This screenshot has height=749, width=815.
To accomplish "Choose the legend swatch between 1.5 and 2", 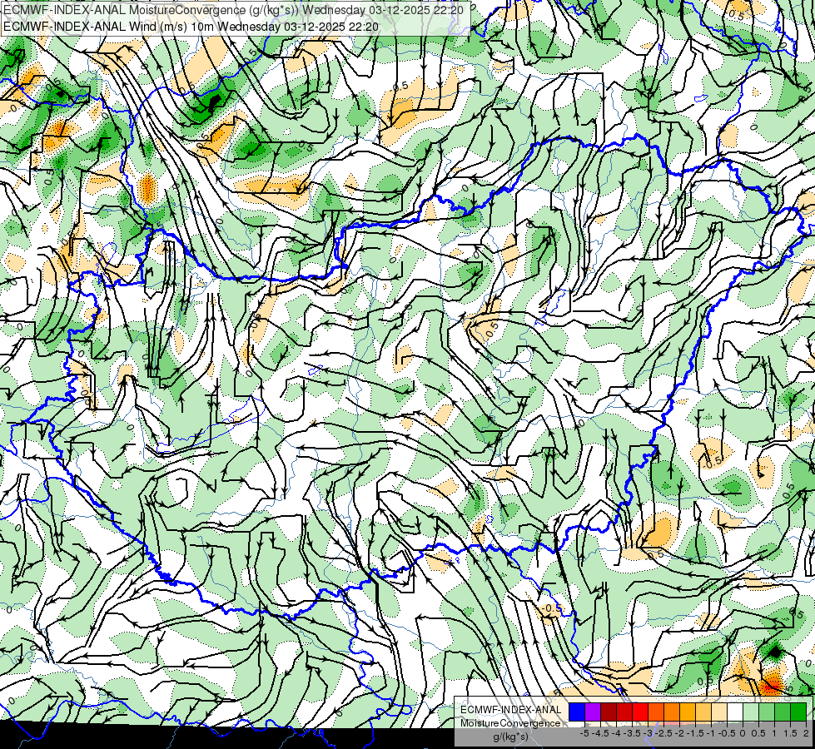I will pos(798,712).
